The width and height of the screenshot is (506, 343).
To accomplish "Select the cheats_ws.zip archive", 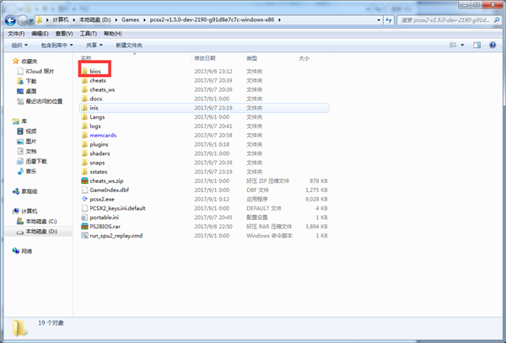I will click(102, 181).
